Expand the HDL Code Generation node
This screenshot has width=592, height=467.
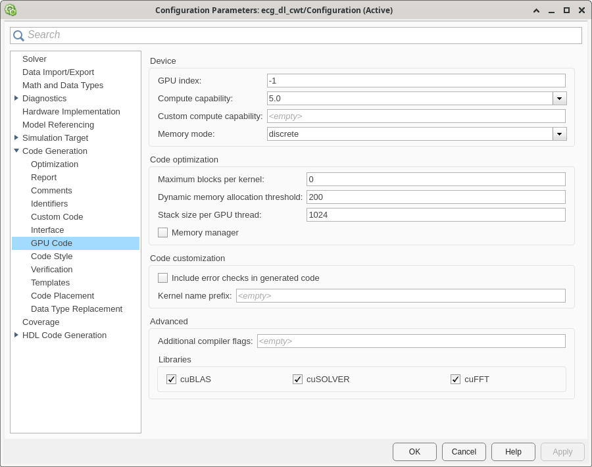(16, 335)
